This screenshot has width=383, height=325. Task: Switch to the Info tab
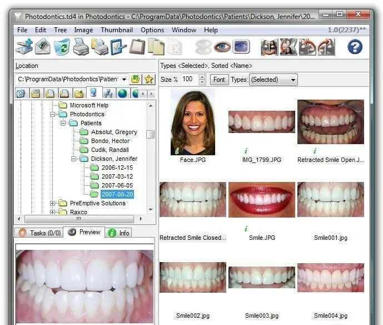[x=118, y=233]
